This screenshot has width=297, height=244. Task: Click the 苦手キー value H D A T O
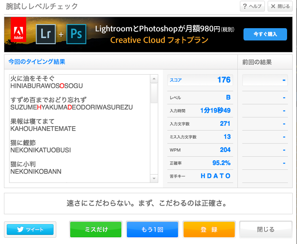(215, 176)
